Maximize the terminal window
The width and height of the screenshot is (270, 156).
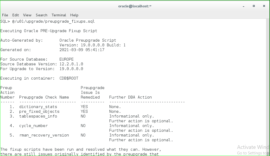pos(254,6)
